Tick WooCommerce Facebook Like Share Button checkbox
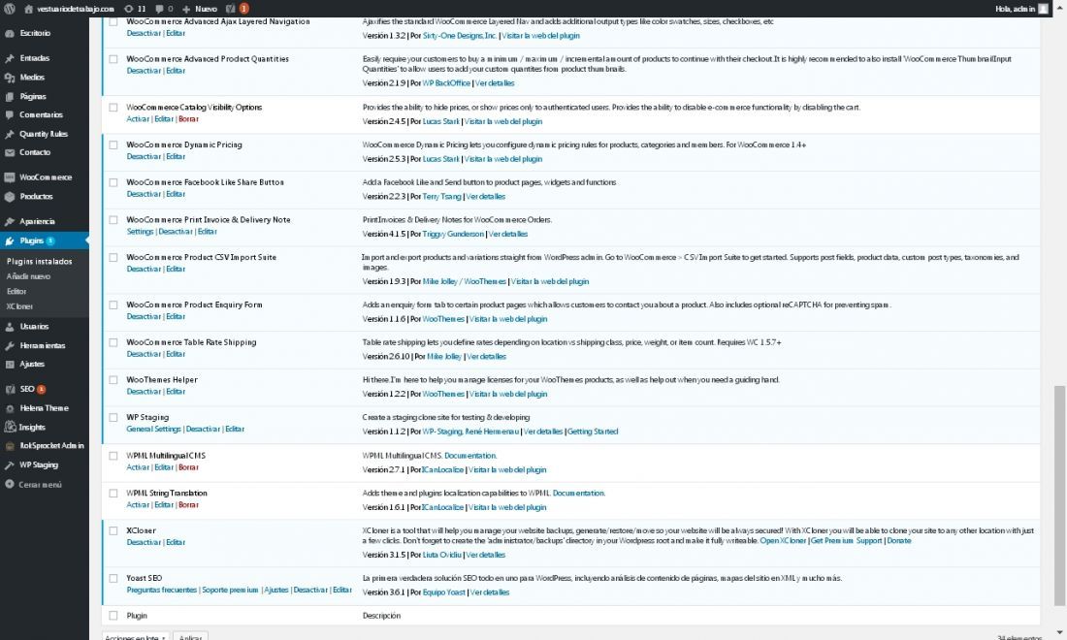This screenshot has width=1067, height=640. 113,182
